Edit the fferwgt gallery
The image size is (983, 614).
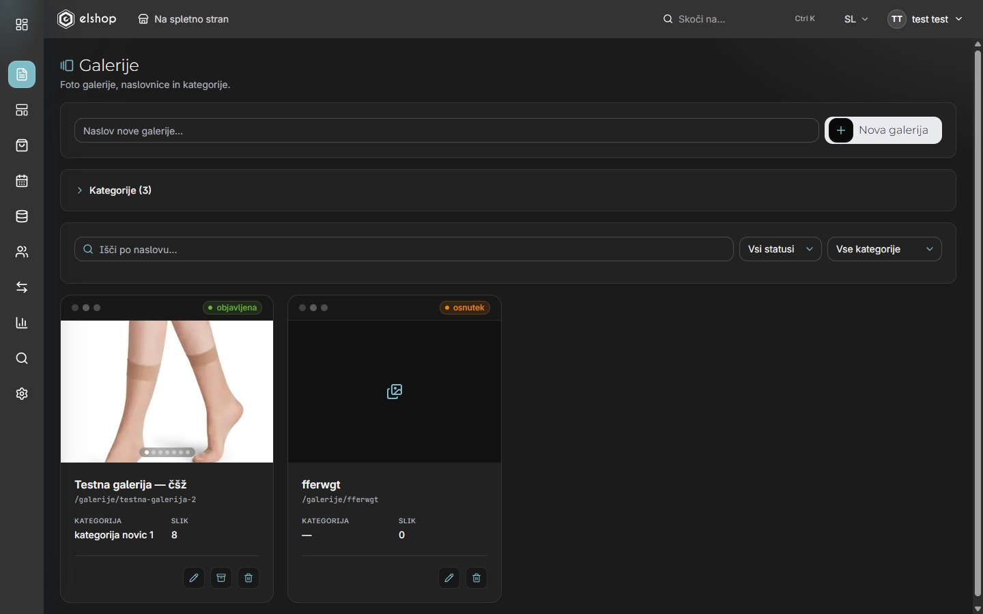click(x=449, y=578)
